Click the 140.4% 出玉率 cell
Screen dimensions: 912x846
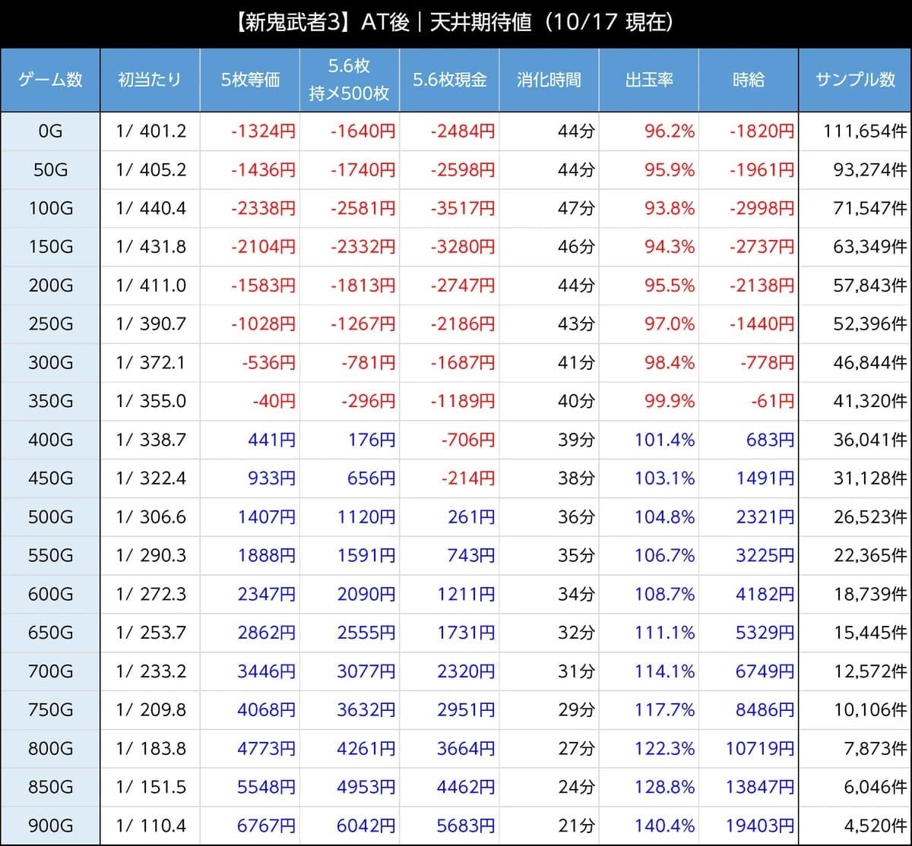coord(664,825)
